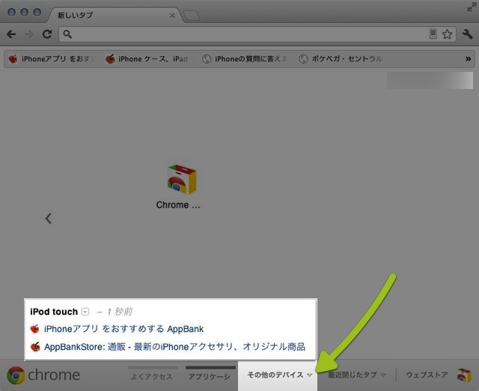
Task: Click the search magnifier in address bar
Action: click(67, 34)
